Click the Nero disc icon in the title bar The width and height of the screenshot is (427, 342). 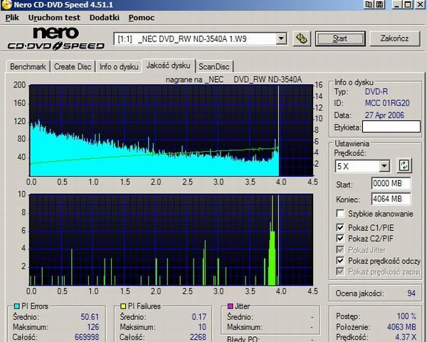[x=6, y=4]
